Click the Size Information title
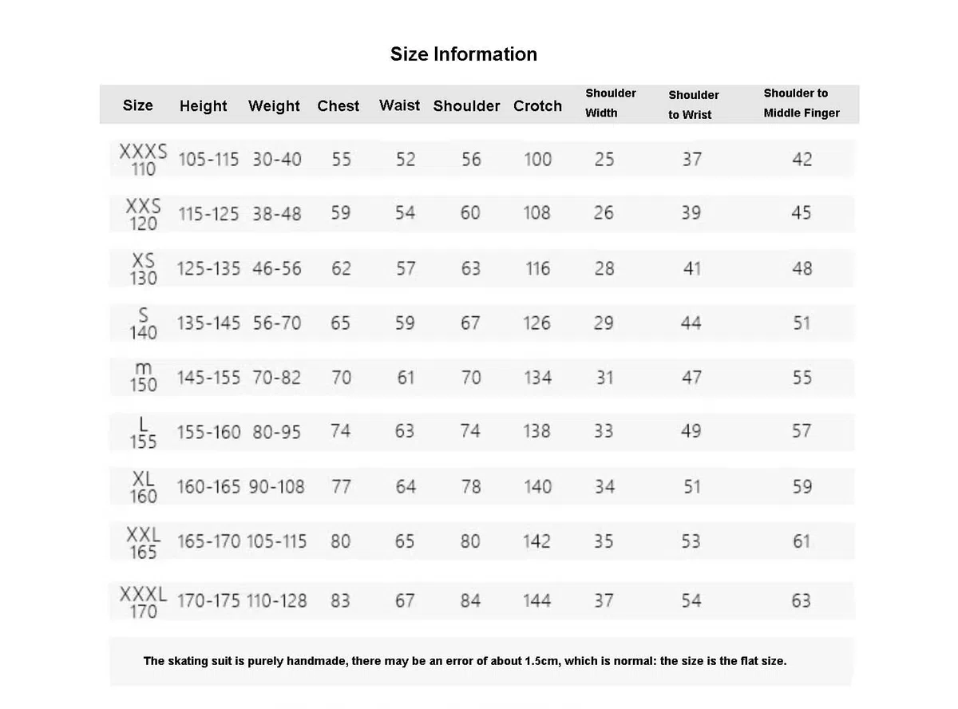Screen dimensions: 958x709 [463, 54]
